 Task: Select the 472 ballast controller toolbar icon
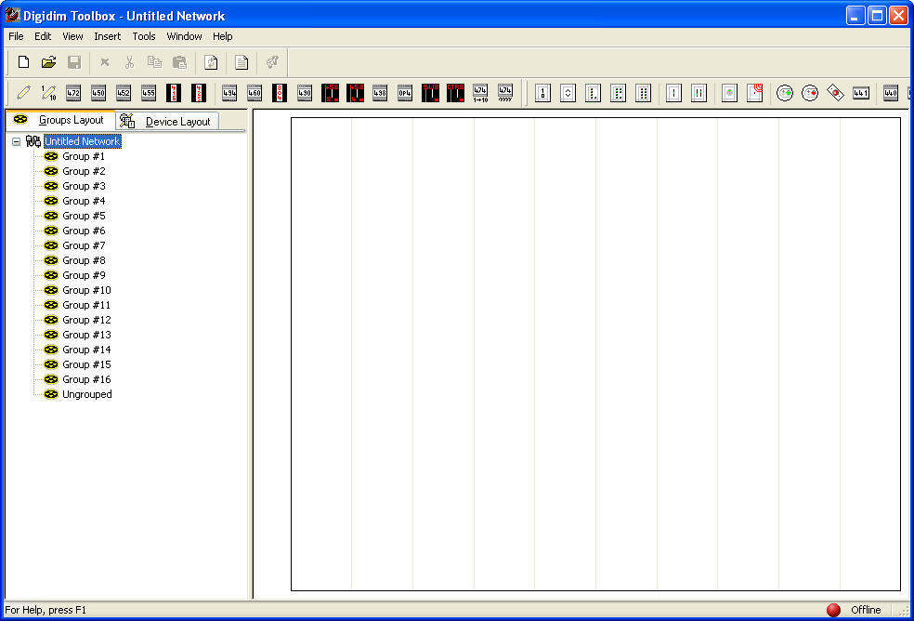click(x=73, y=93)
